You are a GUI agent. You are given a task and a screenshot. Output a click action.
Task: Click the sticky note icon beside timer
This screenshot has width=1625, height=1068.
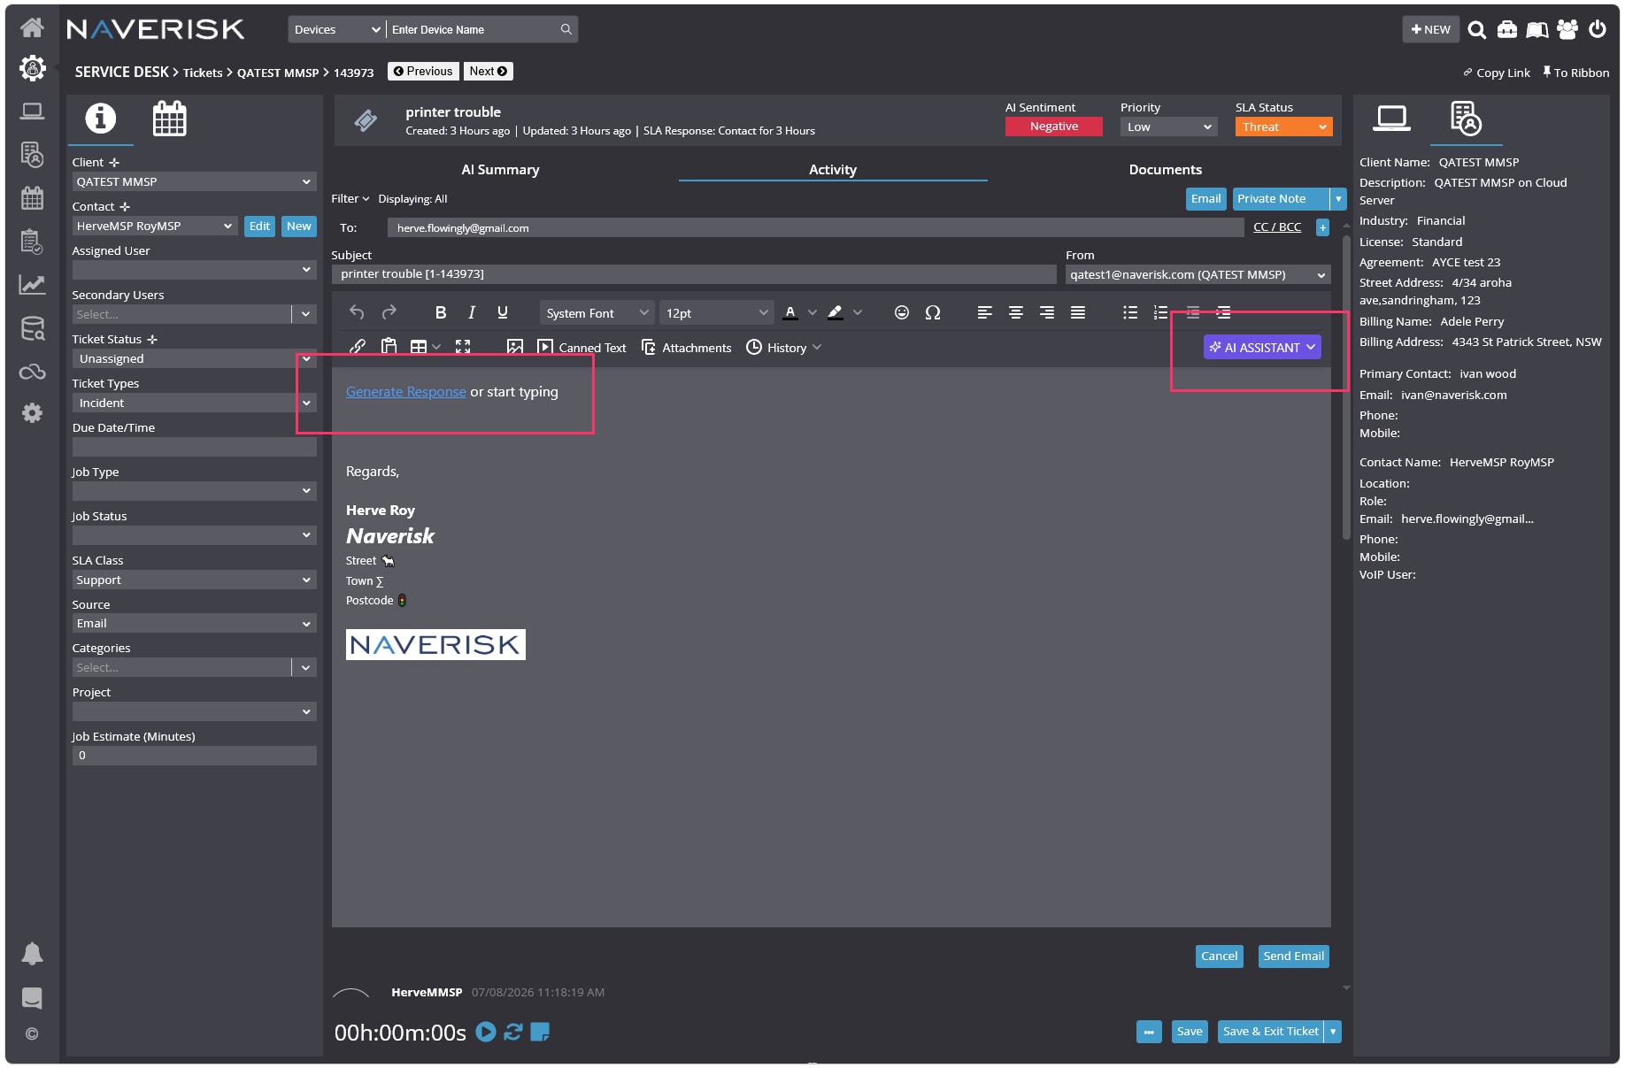pyautogui.click(x=540, y=1032)
